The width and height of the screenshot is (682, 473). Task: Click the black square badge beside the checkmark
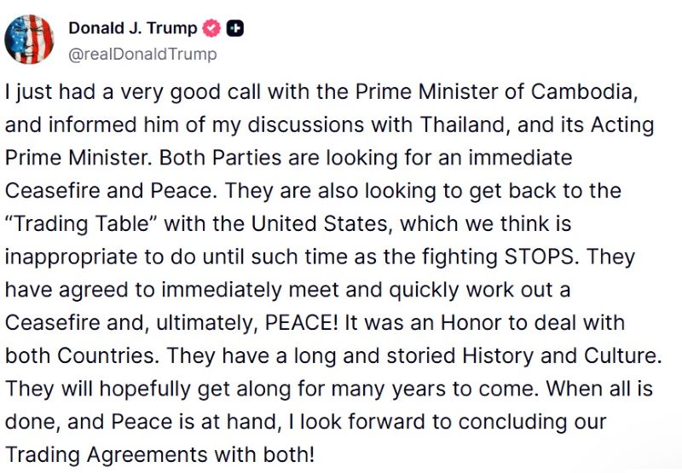point(235,29)
